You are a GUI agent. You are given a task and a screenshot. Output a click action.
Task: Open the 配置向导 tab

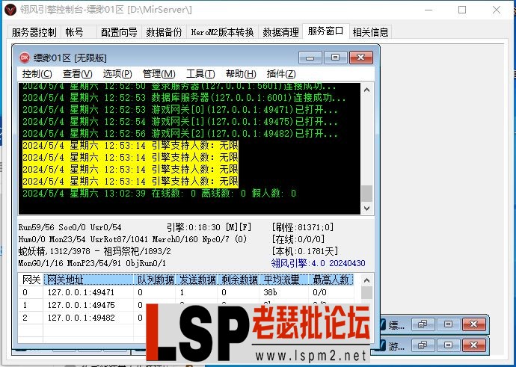coord(119,32)
